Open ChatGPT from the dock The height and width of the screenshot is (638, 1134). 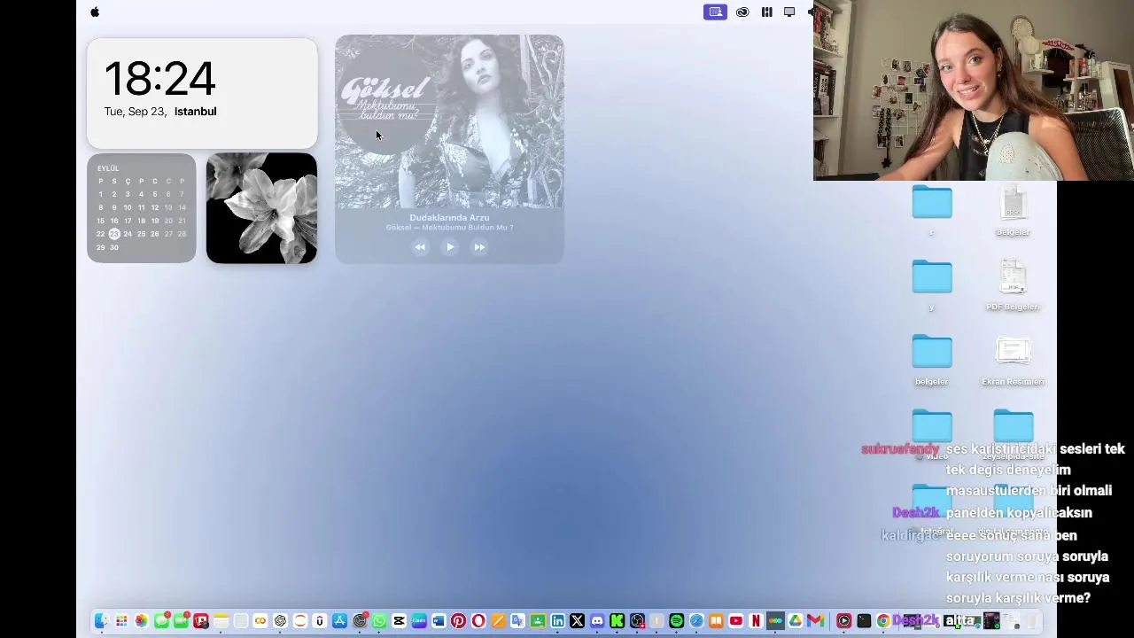[x=280, y=621]
